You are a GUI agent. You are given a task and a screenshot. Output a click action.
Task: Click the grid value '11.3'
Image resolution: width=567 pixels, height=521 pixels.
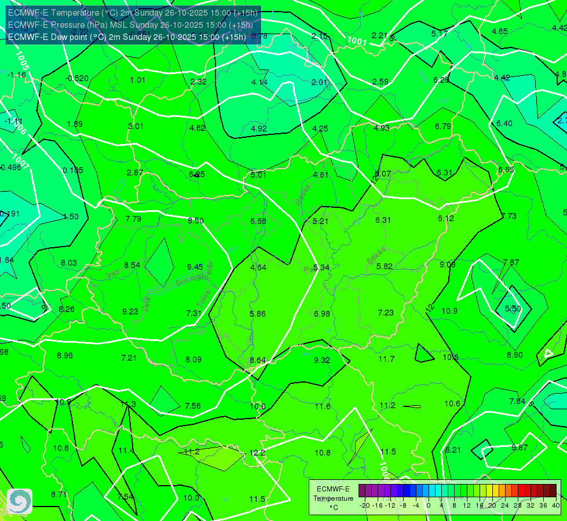pos(129,404)
